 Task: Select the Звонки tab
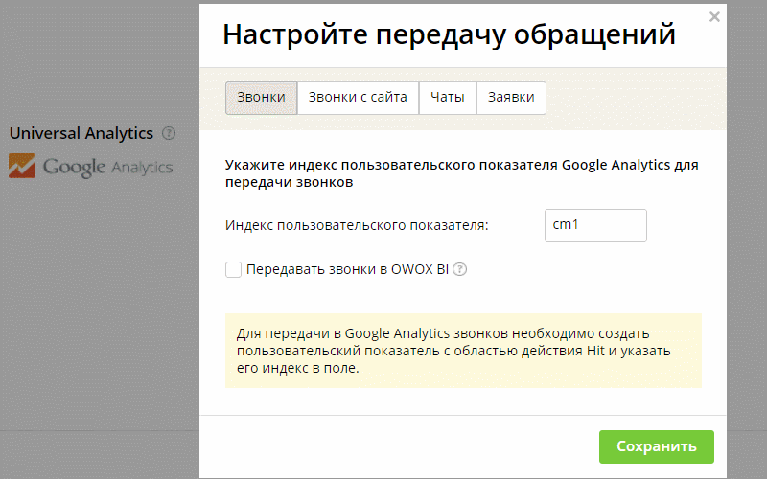tap(261, 98)
